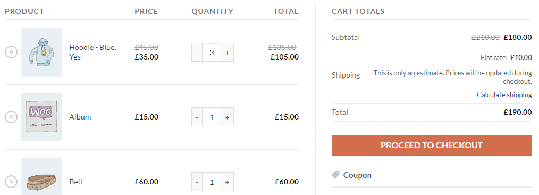Focus the Belt quantity field
Viewport: 539px width, 195px height.
pyautogui.click(x=212, y=182)
